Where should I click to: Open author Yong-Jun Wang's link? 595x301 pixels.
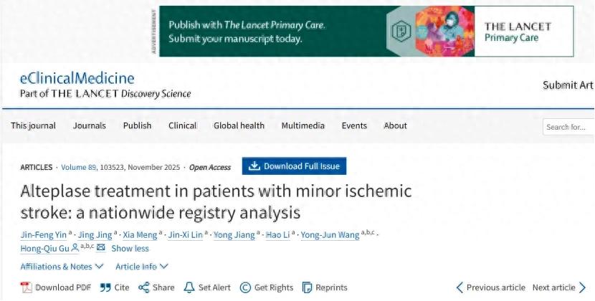tap(330, 235)
